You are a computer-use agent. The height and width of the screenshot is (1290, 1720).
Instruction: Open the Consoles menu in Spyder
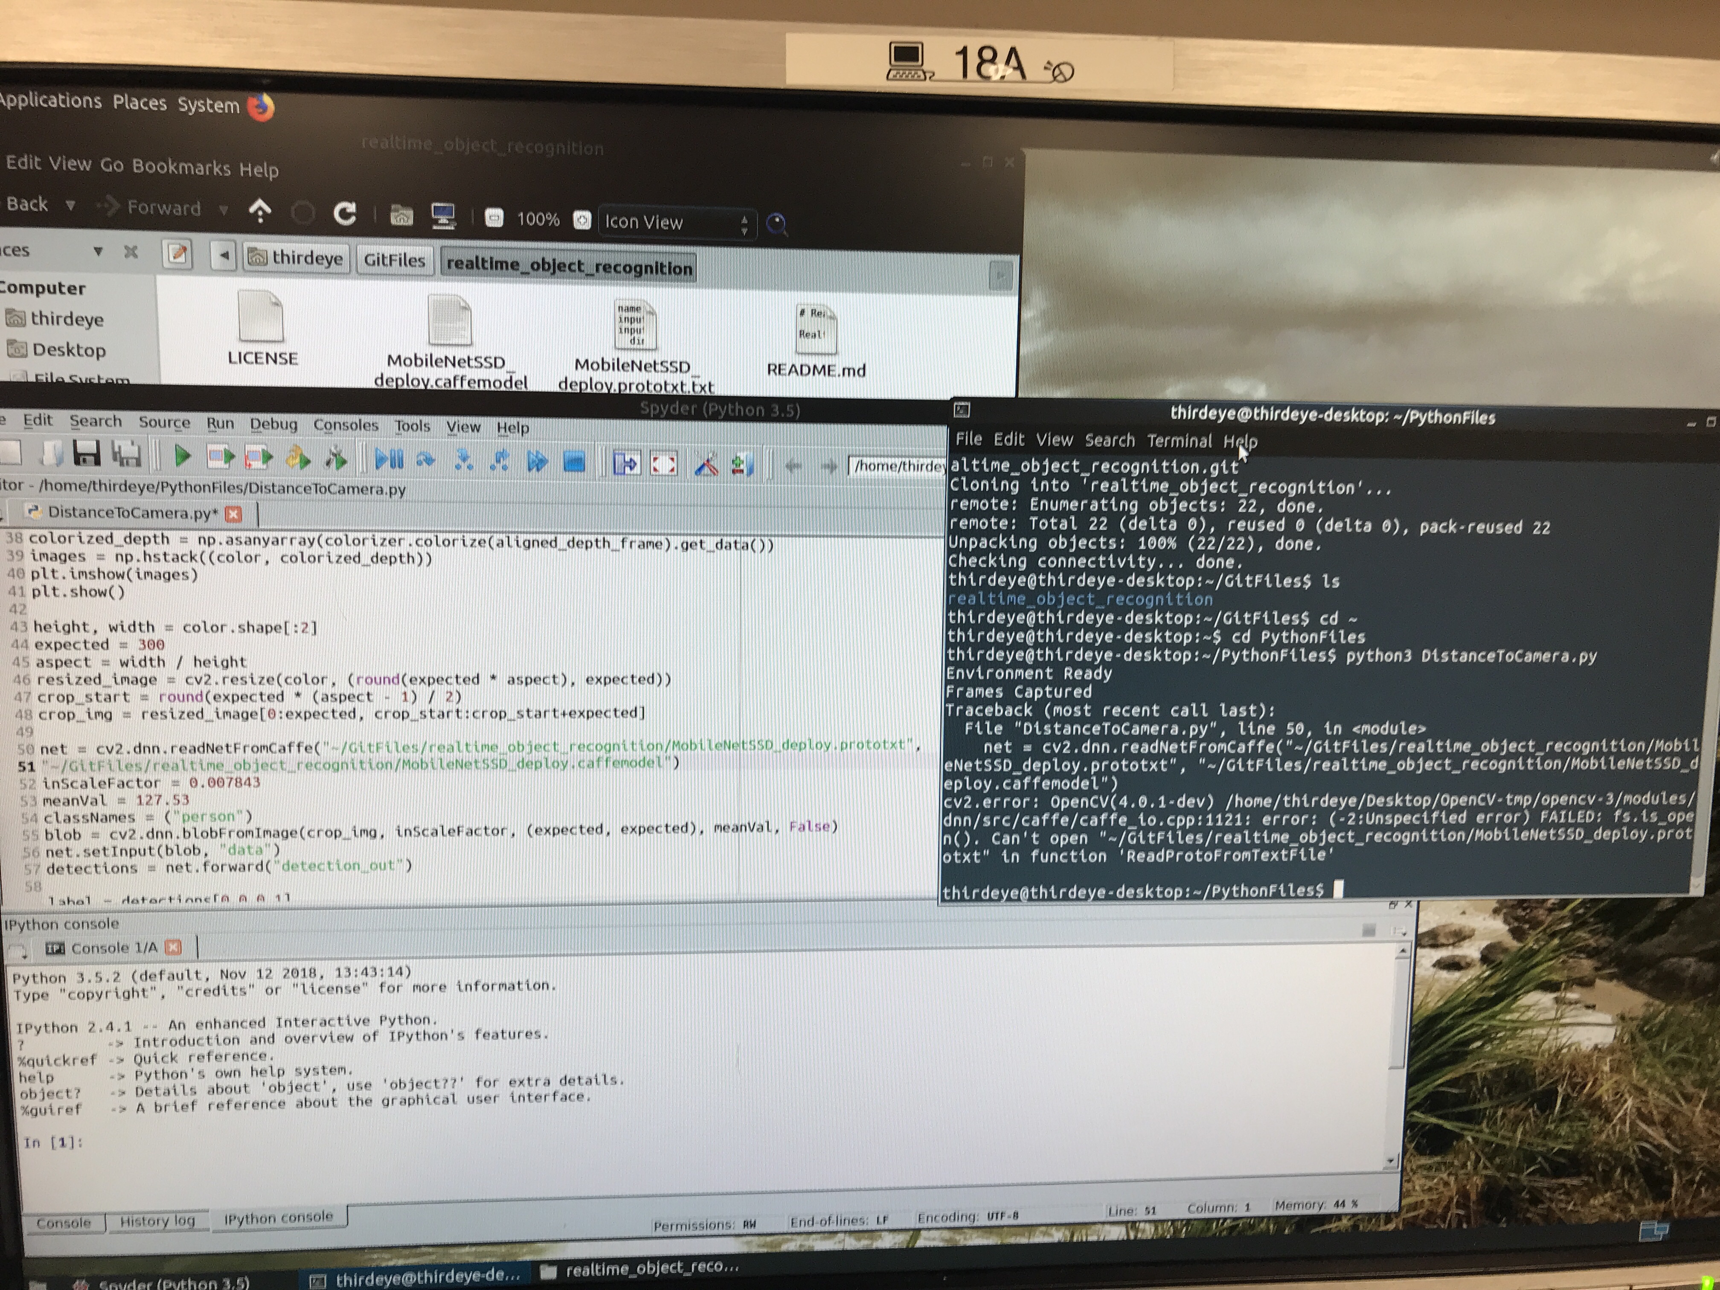click(345, 425)
